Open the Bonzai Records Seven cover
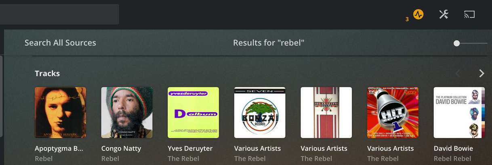Viewport: 492px width, 165px height. (260, 113)
